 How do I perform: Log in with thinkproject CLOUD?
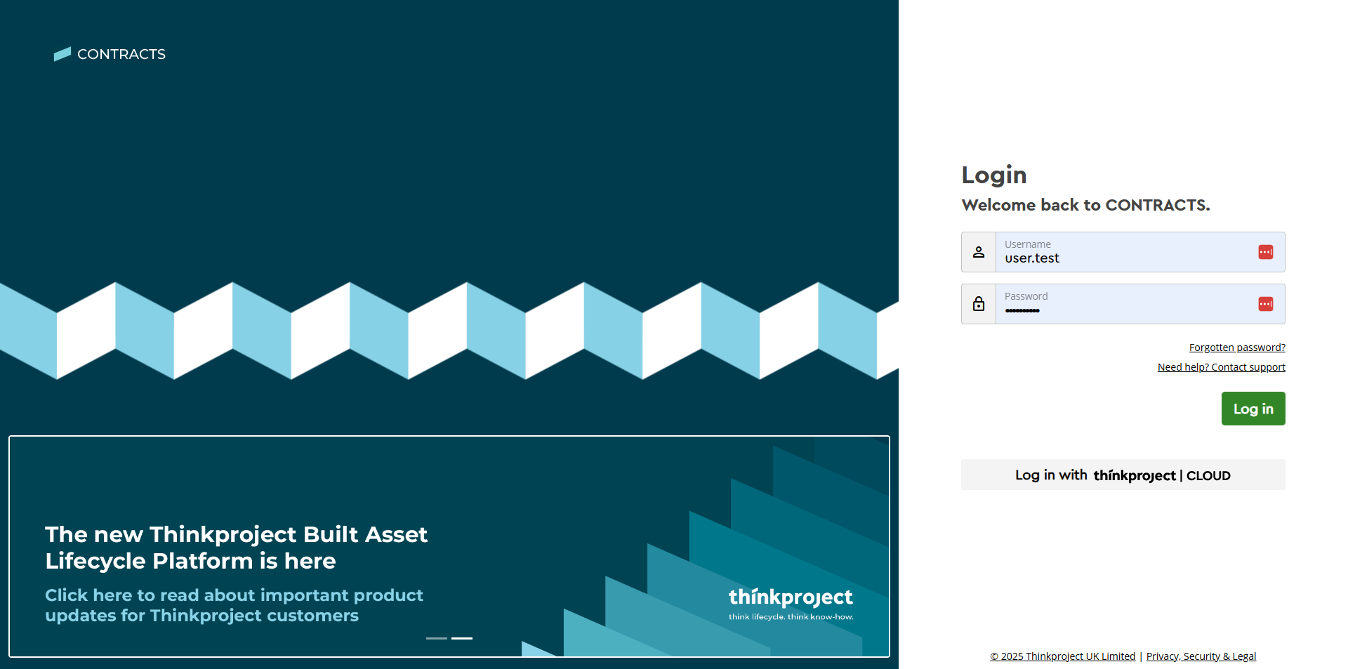pos(1123,475)
